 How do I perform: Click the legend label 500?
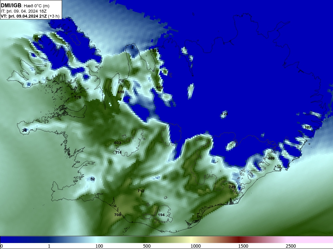[147, 246]
